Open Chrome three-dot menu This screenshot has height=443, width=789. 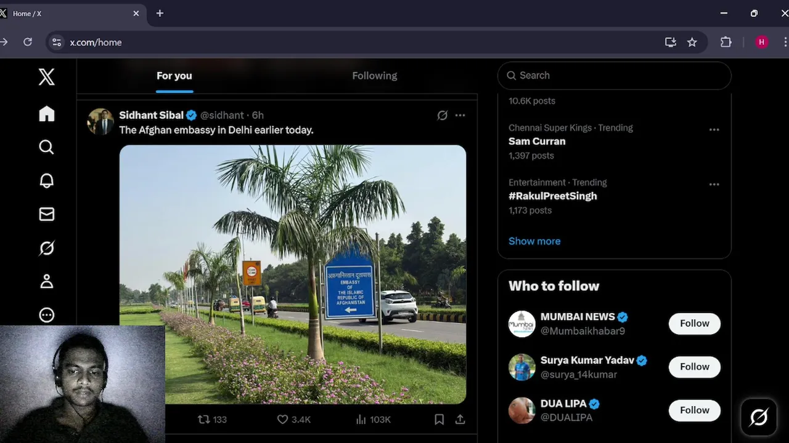(785, 42)
